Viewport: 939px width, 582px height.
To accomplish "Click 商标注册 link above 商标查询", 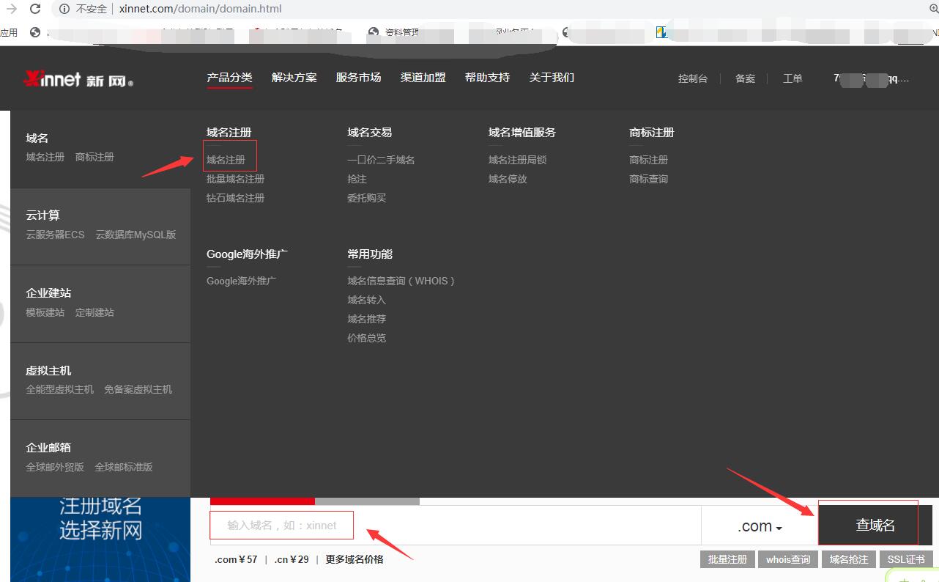I will point(648,160).
